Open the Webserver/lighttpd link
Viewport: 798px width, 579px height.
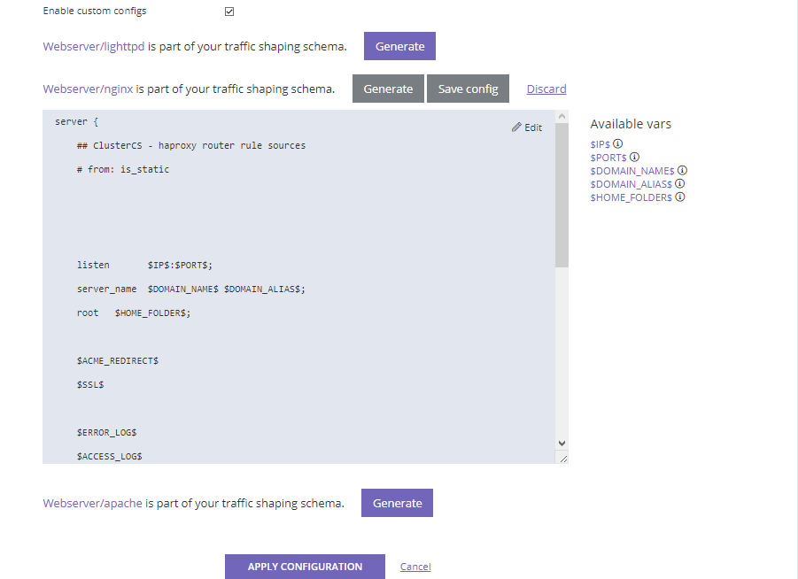point(94,46)
